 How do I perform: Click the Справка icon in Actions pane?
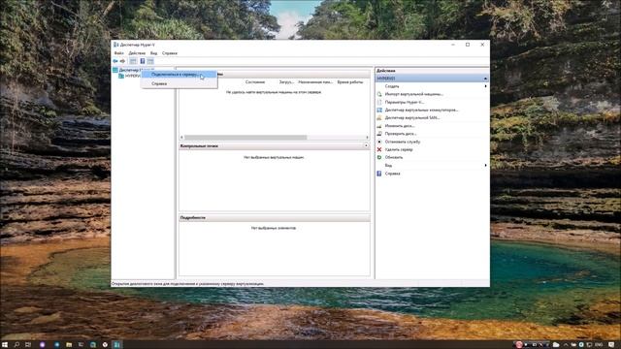click(x=379, y=174)
